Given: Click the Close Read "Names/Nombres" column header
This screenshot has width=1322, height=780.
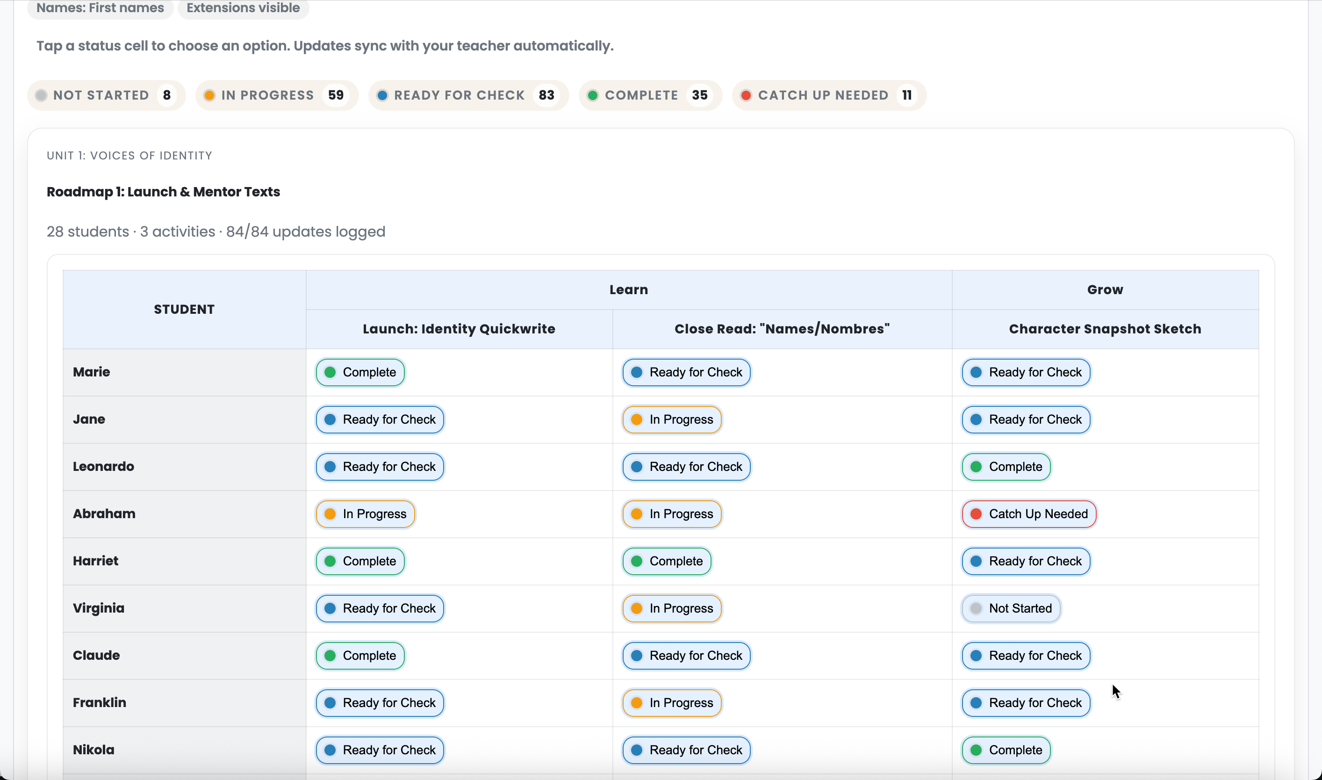Looking at the screenshot, I should (x=782, y=329).
